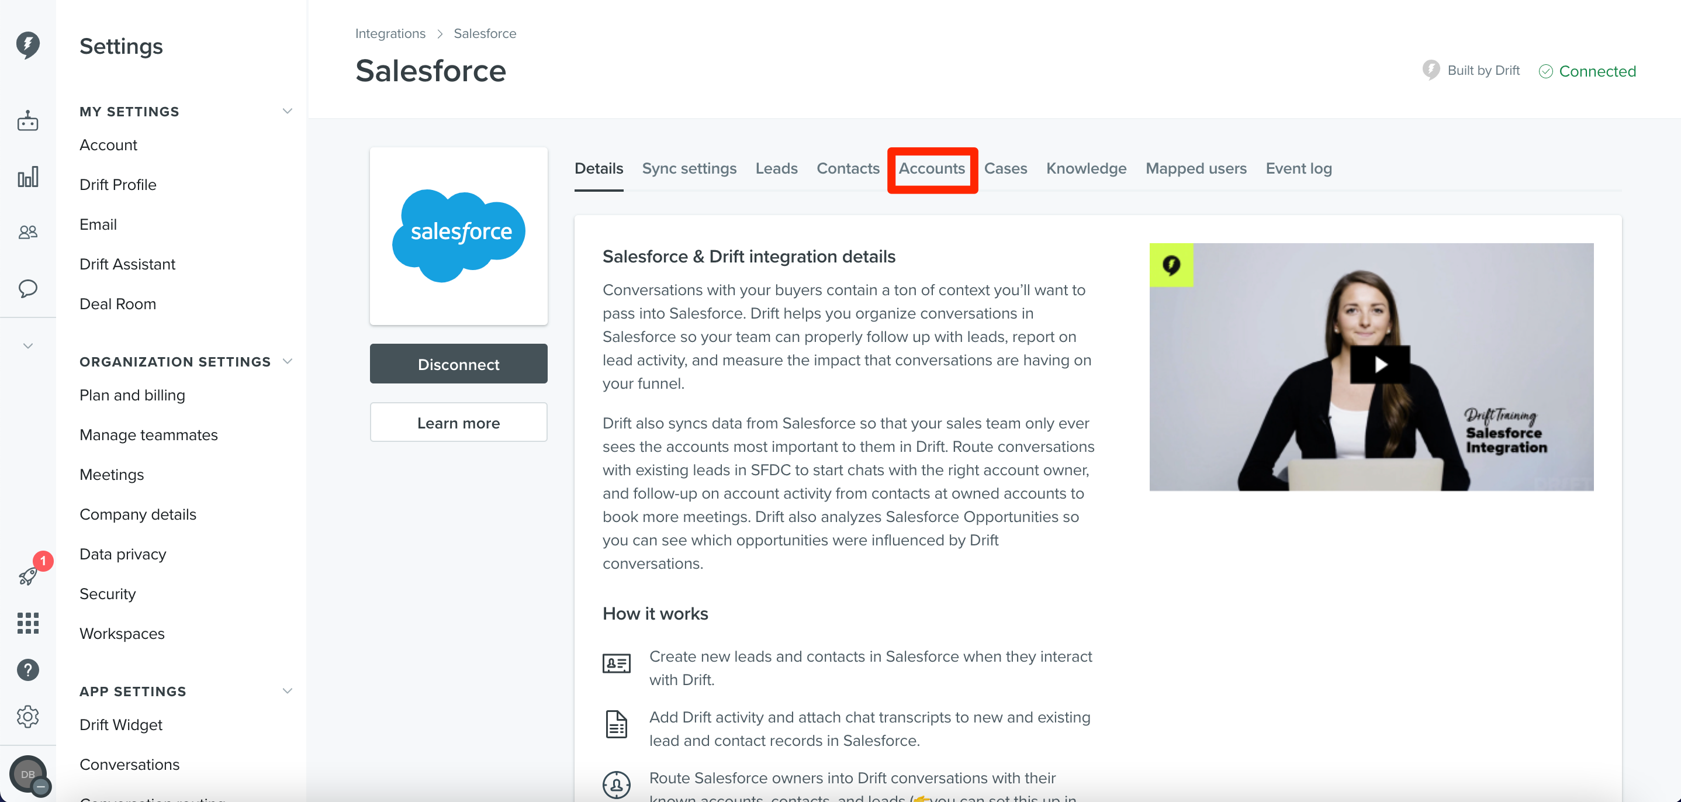Viewport: 1681px width, 802px height.
Task: Switch to the Sync settings tab
Action: coord(689,168)
